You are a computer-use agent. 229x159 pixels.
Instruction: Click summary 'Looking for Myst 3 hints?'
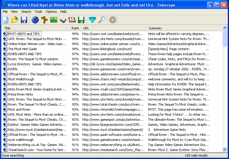178,115
